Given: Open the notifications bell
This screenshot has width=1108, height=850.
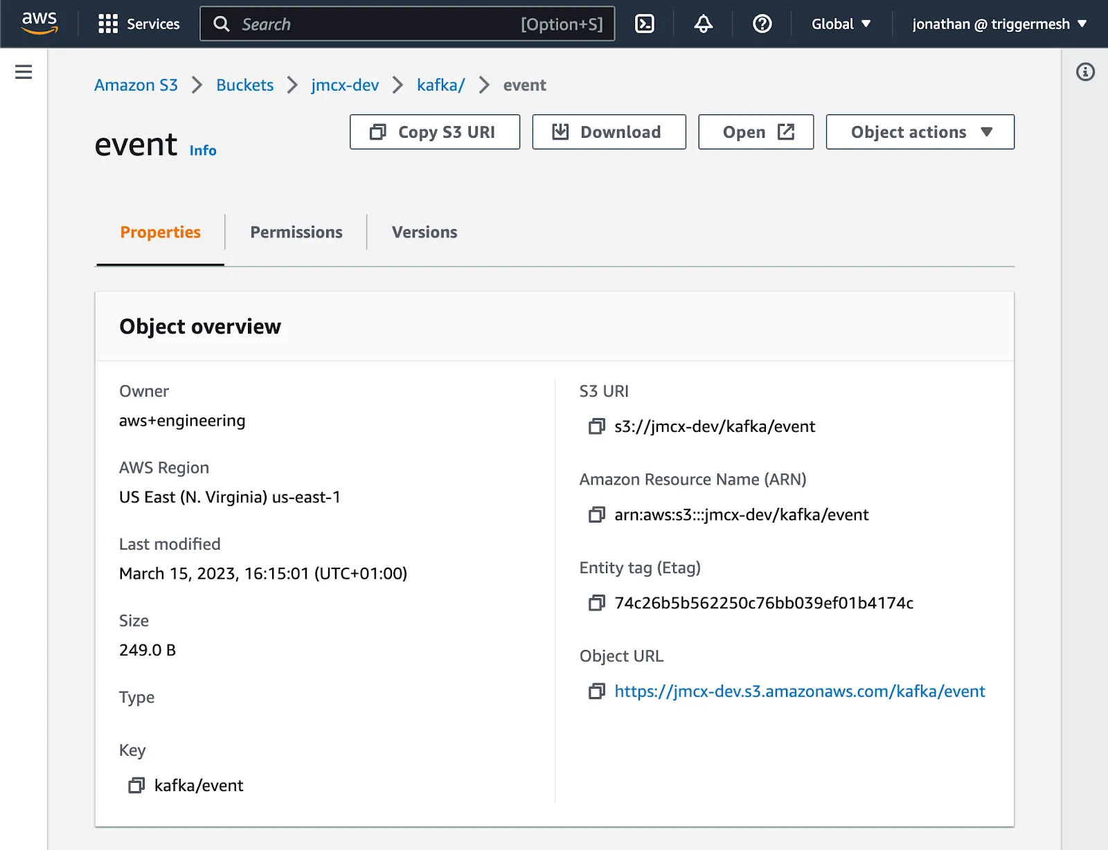Looking at the screenshot, I should (x=703, y=24).
